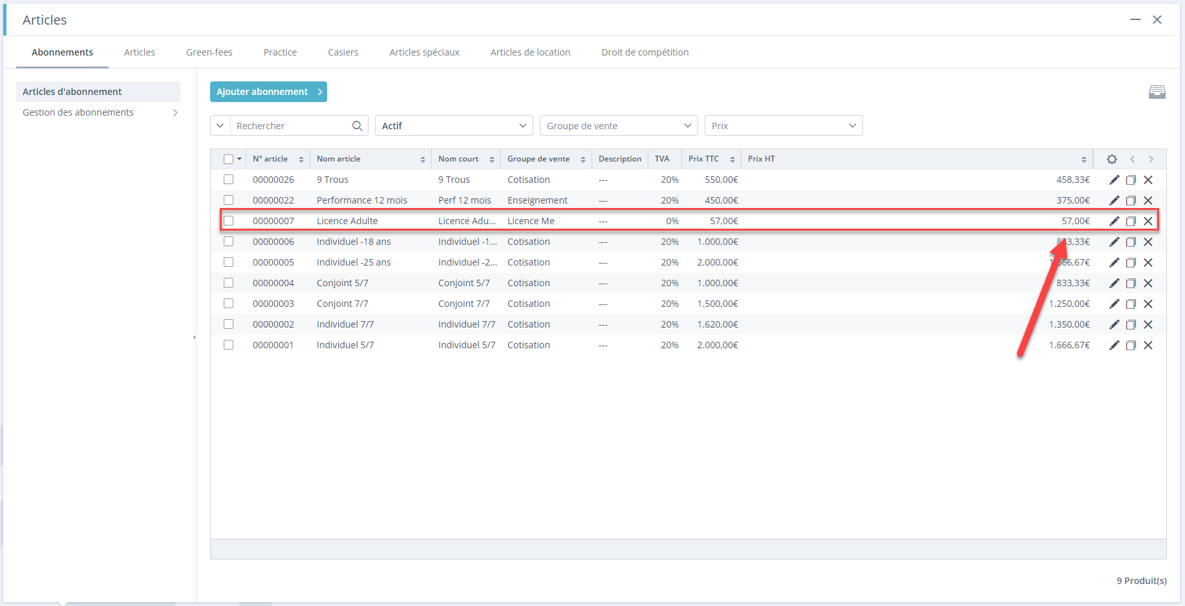The image size is (1185, 606).
Task: Duplicate the Individuel 5/7 article
Action: pos(1131,345)
